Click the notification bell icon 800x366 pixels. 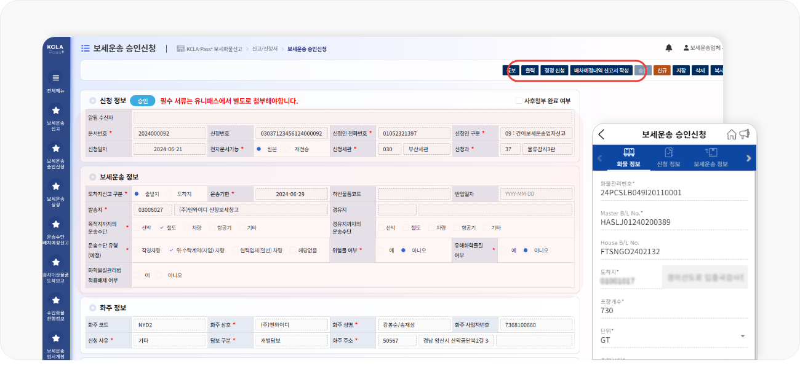tap(668, 47)
